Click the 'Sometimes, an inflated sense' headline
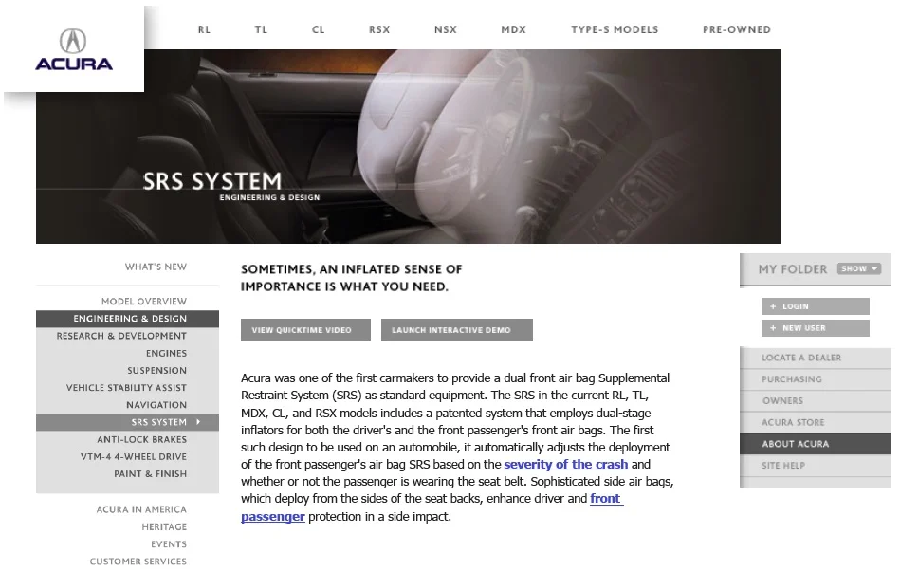Viewport: 900px width, 571px height. (351, 278)
